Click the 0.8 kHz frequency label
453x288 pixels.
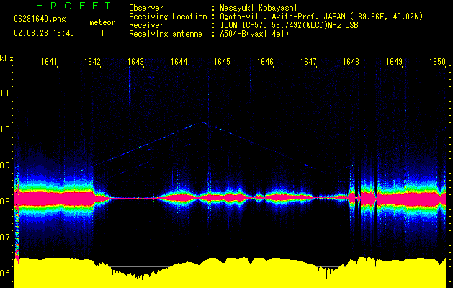point(6,202)
